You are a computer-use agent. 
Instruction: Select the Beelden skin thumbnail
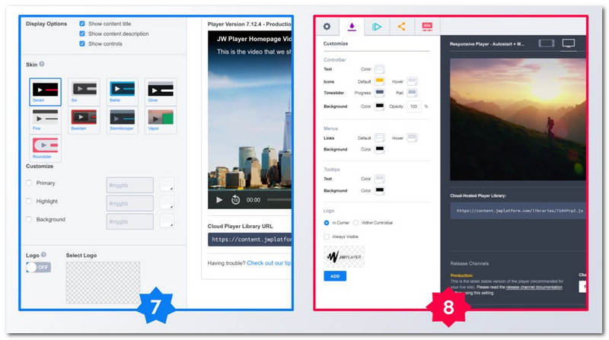82,118
